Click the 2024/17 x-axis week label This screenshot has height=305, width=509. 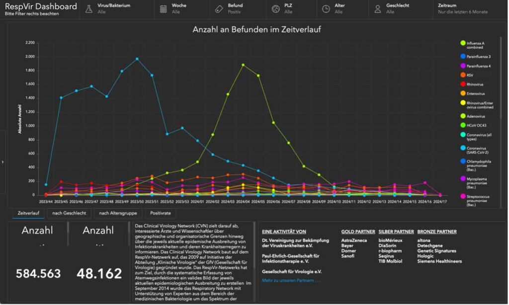coord(440,202)
